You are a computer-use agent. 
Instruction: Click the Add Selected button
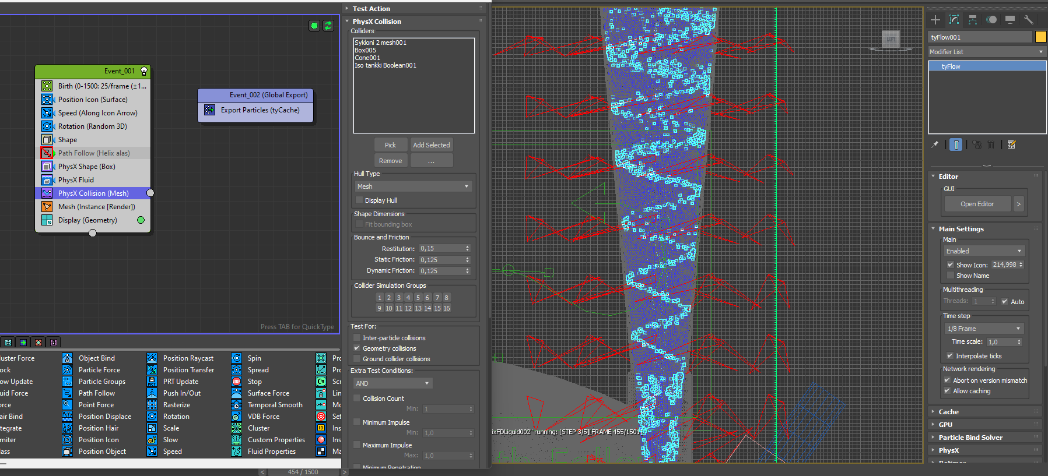point(432,145)
